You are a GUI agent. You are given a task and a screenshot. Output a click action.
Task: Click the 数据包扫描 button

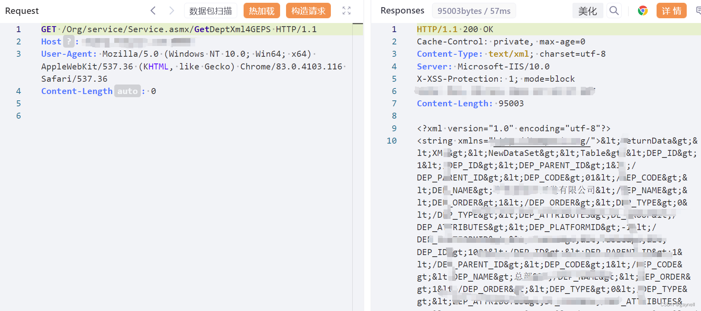pyautogui.click(x=211, y=11)
